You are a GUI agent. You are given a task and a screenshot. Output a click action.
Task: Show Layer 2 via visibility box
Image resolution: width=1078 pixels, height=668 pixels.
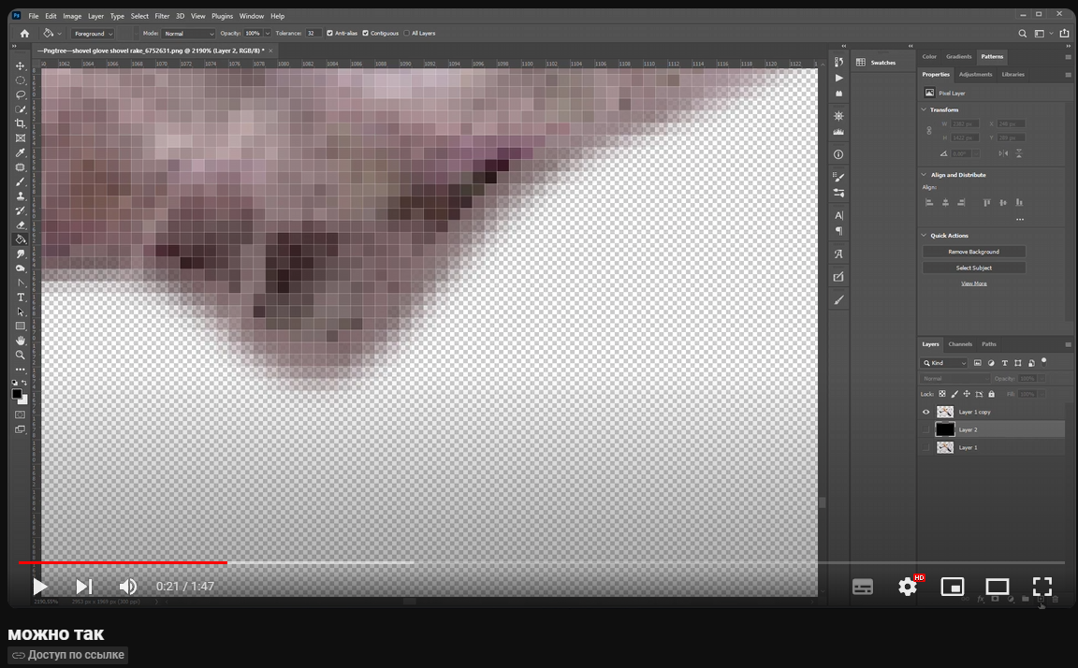pyautogui.click(x=926, y=429)
